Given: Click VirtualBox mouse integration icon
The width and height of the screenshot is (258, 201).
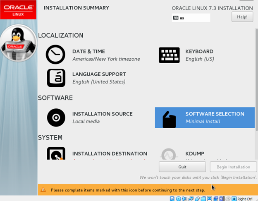Looking at the screenshot, I should click(228, 199).
